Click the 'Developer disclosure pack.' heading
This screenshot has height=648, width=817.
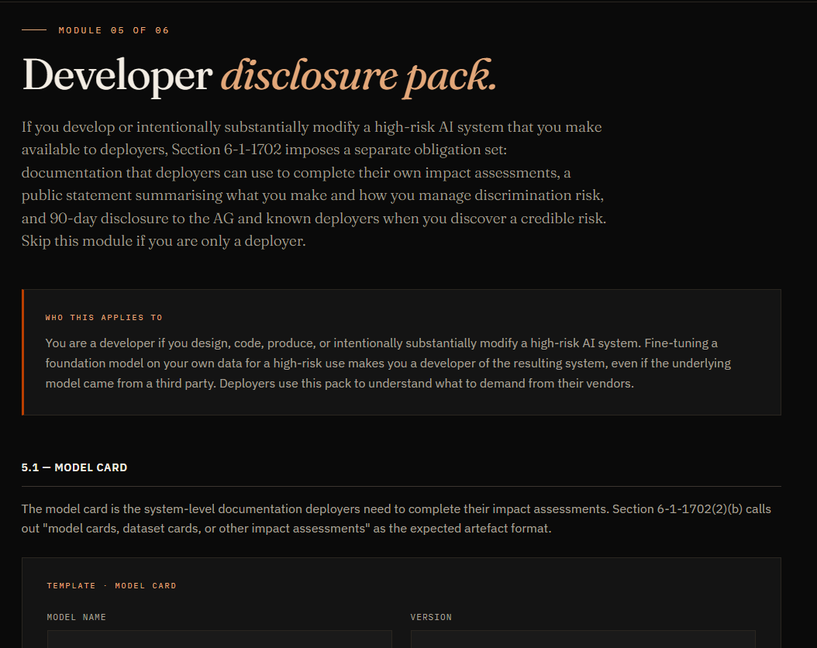pyautogui.click(x=259, y=77)
